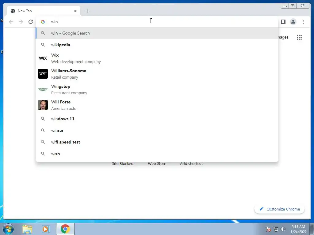The height and width of the screenshot is (235, 314).
Task: Click magnifier icon beside wish
Action: 43,154
